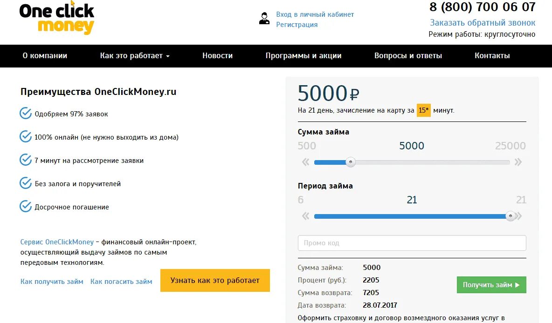This screenshot has height=323, width=552.
Task: Click Узнать как это работает button
Action: click(215, 281)
